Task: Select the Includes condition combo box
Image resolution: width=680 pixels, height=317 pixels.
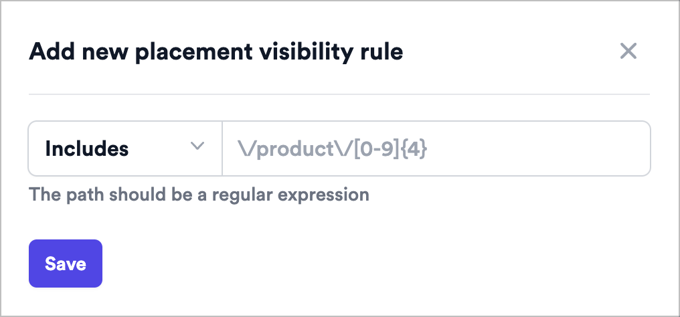Action: tap(125, 148)
